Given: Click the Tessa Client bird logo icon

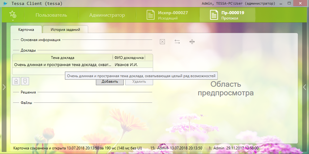Looking at the screenshot, I should tap(6, 3).
